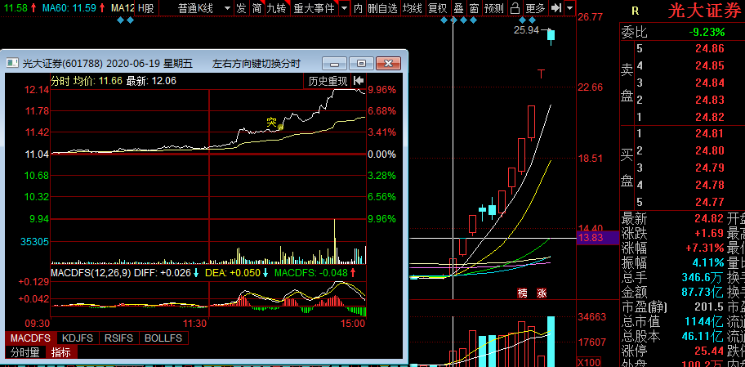Open the 更多 more options menu
Screen dimensions: 745x367
coord(536,8)
